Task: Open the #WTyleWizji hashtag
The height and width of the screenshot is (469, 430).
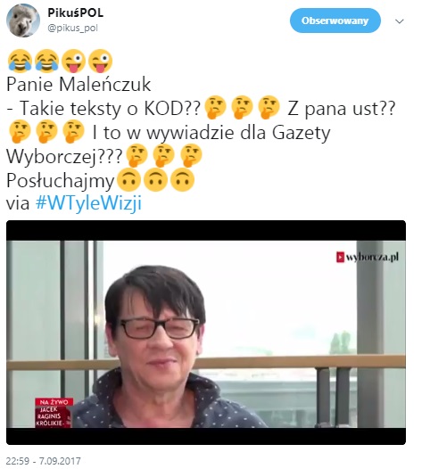Action: (88, 203)
